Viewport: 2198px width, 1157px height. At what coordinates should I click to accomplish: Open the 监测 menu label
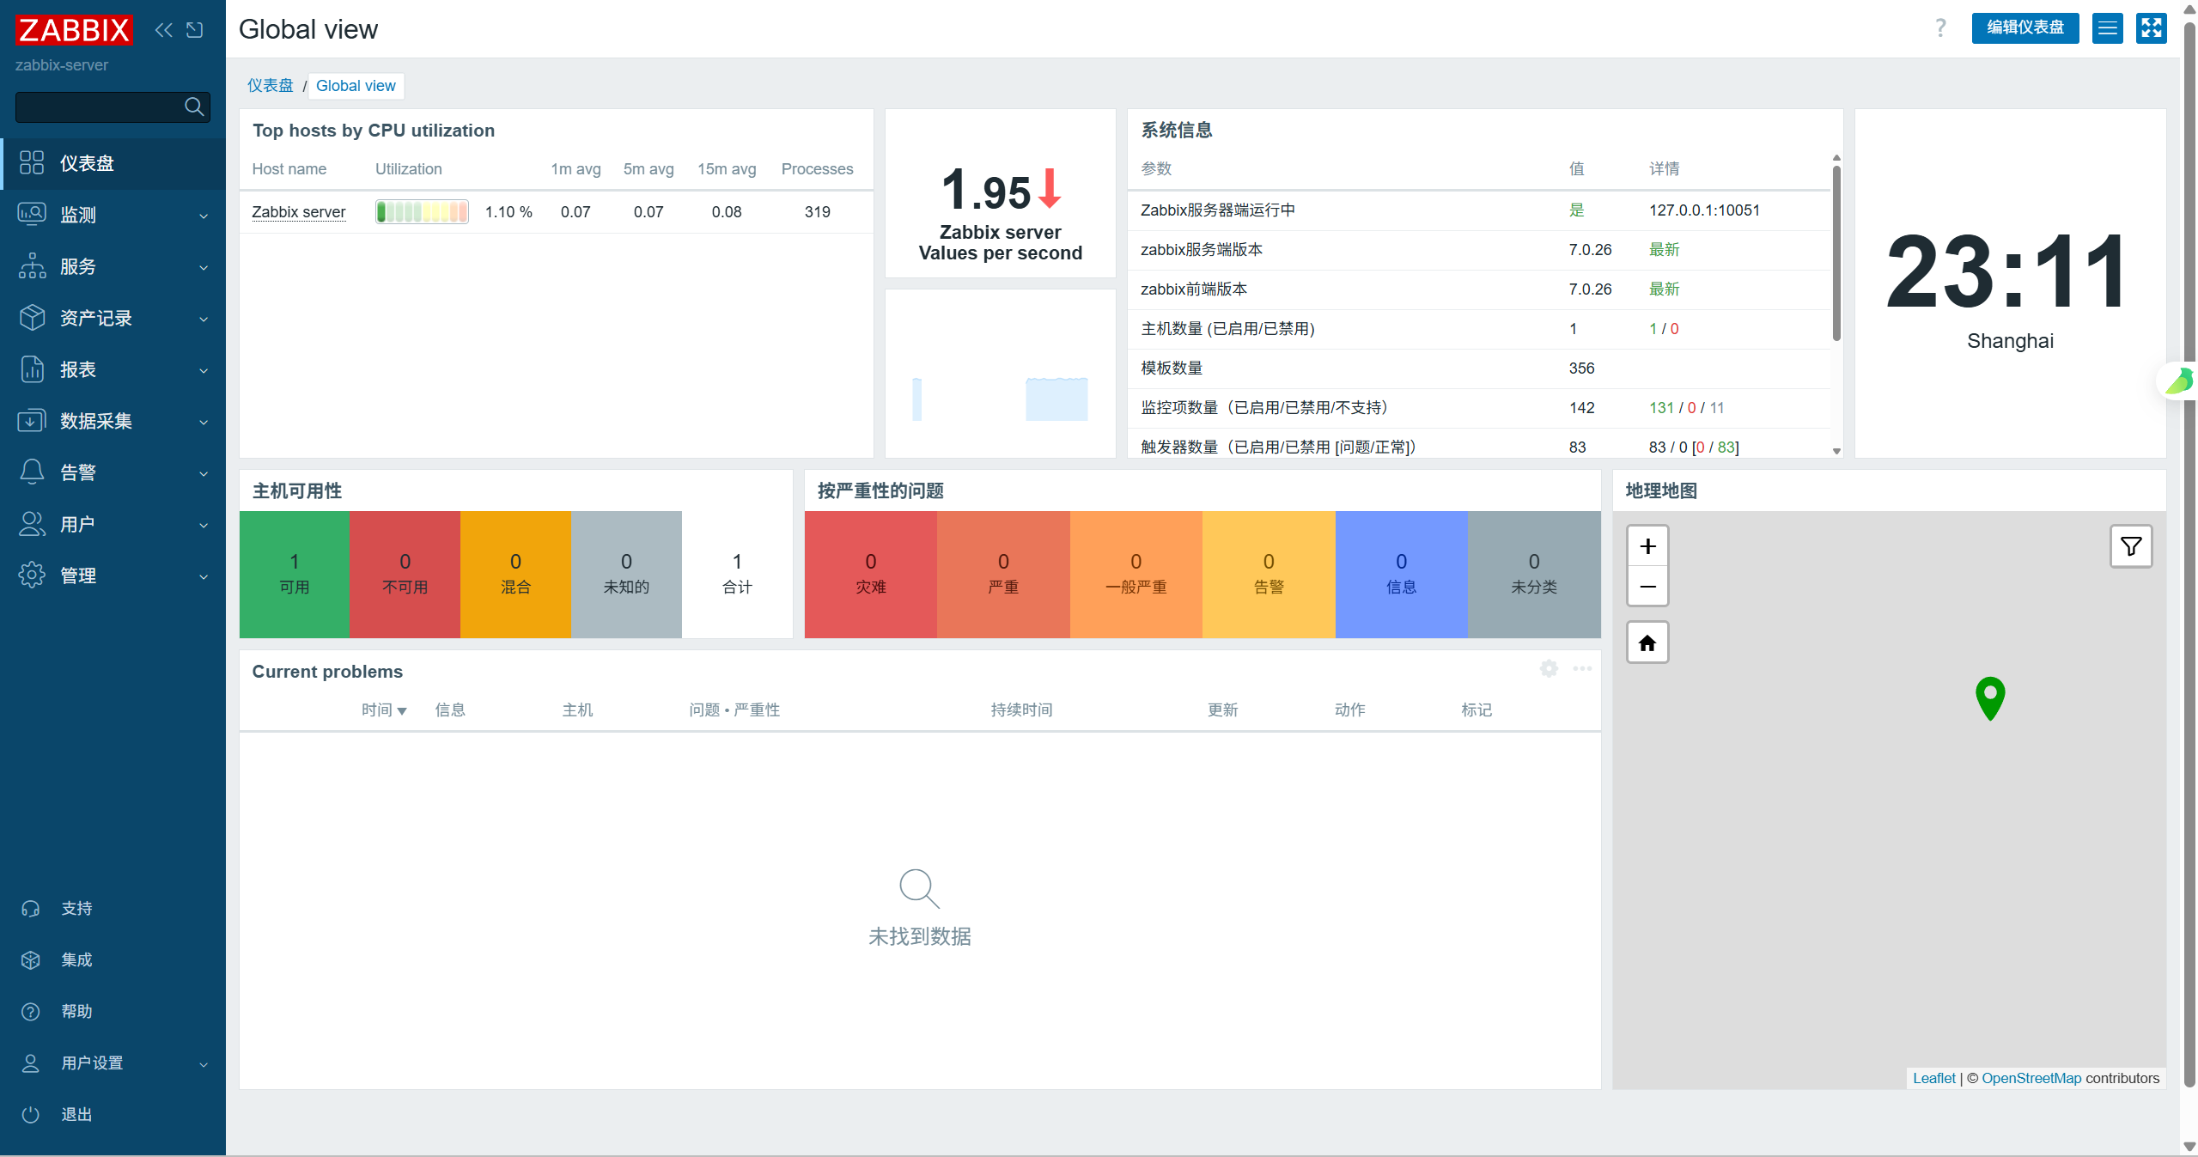pyautogui.click(x=78, y=215)
